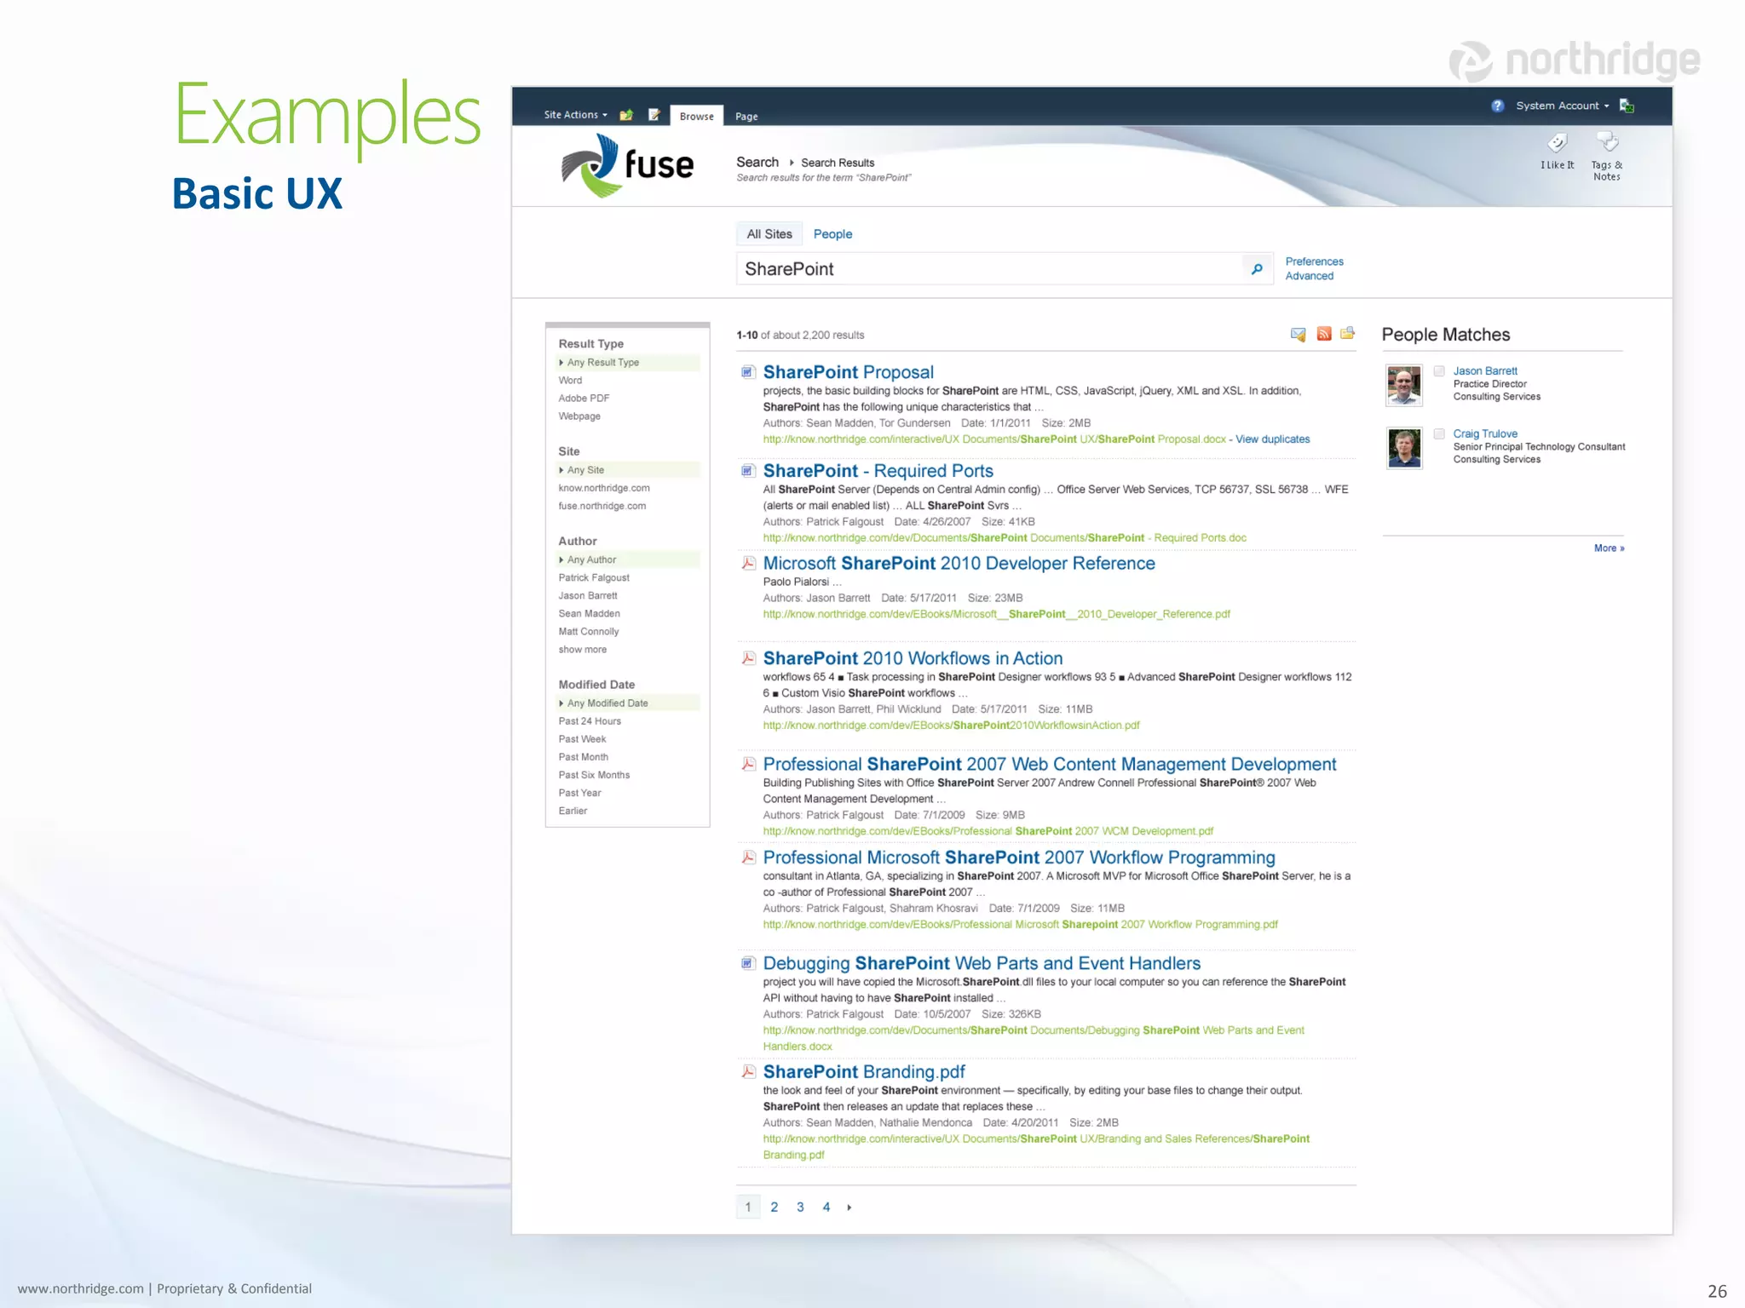Switch to the Page ribbon tab
The width and height of the screenshot is (1745, 1308).
point(746,116)
